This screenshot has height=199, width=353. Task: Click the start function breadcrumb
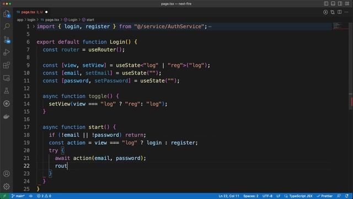88,20
